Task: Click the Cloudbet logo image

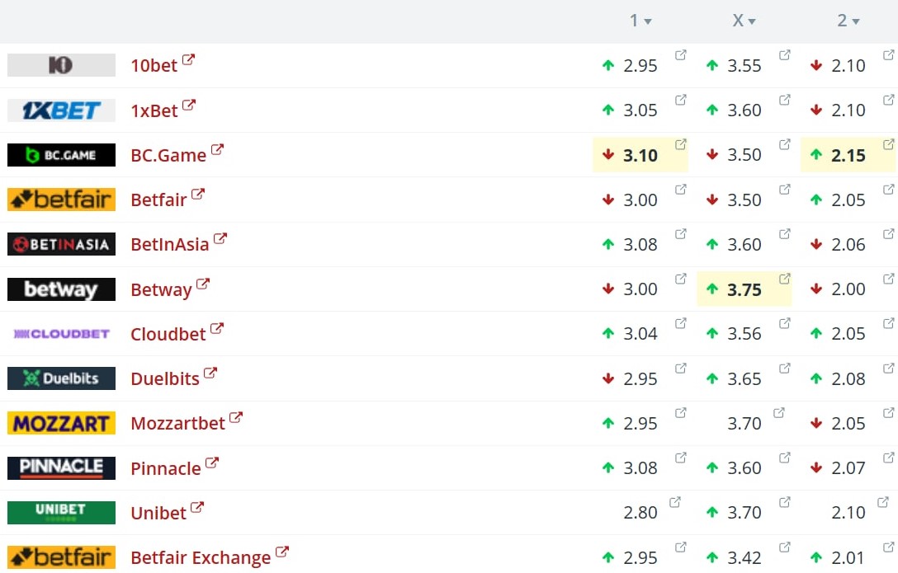Action: click(x=61, y=333)
